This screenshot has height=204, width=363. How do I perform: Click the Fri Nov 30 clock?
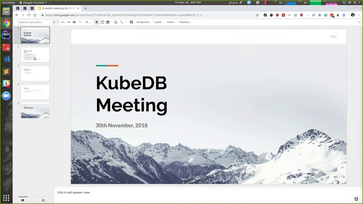tap(188, 3)
